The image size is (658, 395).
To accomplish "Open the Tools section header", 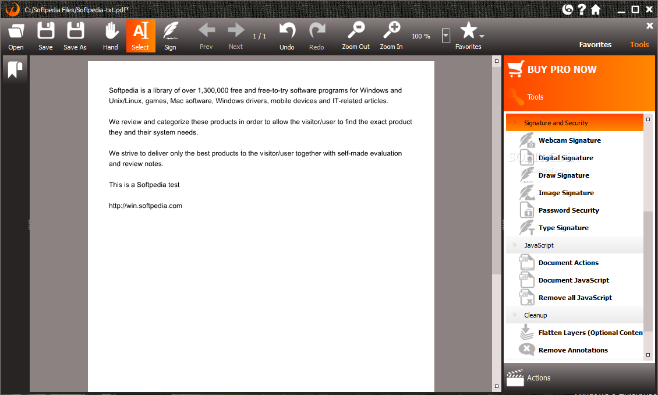I will (x=579, y=97).
